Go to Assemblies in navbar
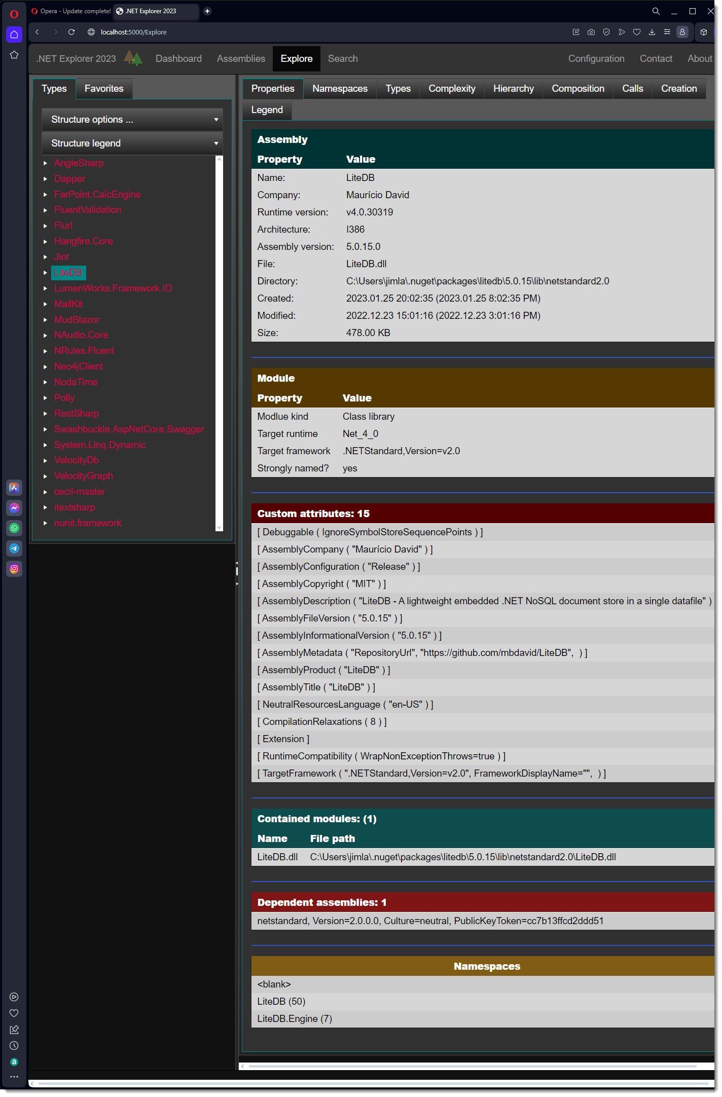Image resolution: width=722 pixels, height=1097 pixels. pyautogui.click(x=241, y=59)
